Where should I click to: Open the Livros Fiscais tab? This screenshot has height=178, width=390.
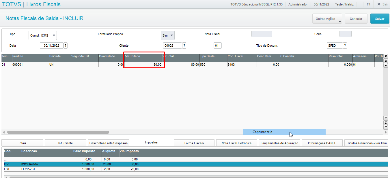click(194, 143)
